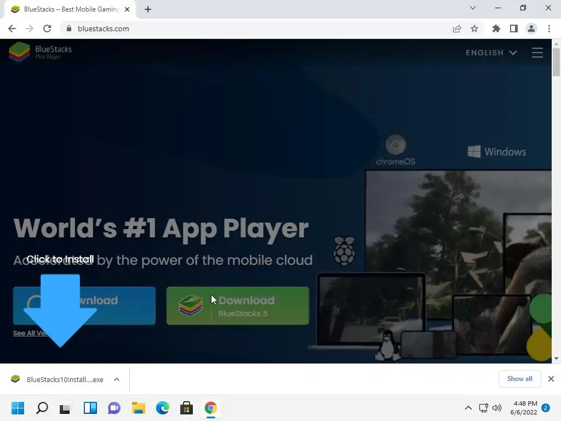This screenshot has width=561, height=421.
Task: Open Chat app on the taskbar
Action: 114,408
